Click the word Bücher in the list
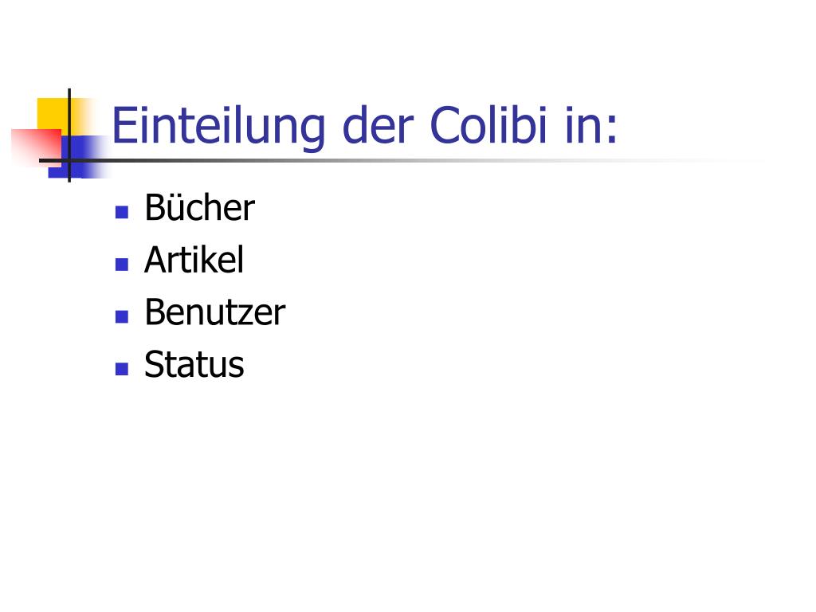The image size is (816, 612). coord(200,207)
